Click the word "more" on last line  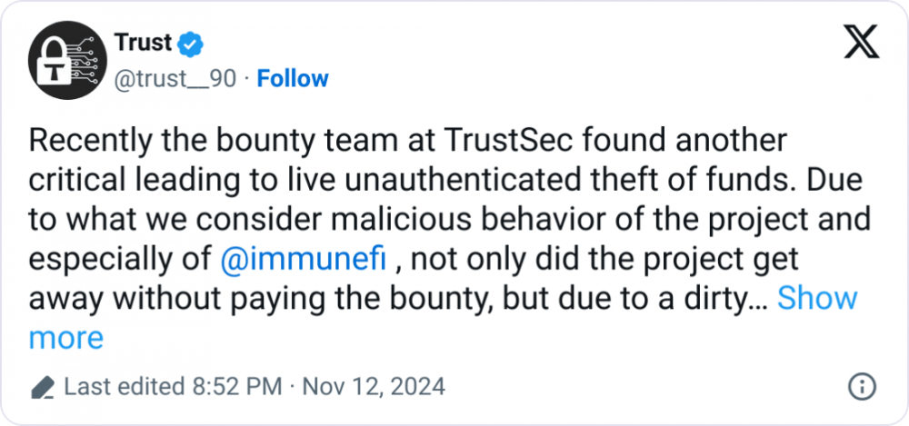click(x=66, y=338)
